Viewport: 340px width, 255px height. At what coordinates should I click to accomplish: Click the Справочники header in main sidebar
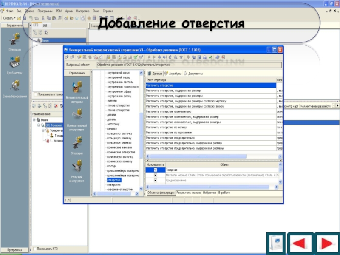pos(14,25)
